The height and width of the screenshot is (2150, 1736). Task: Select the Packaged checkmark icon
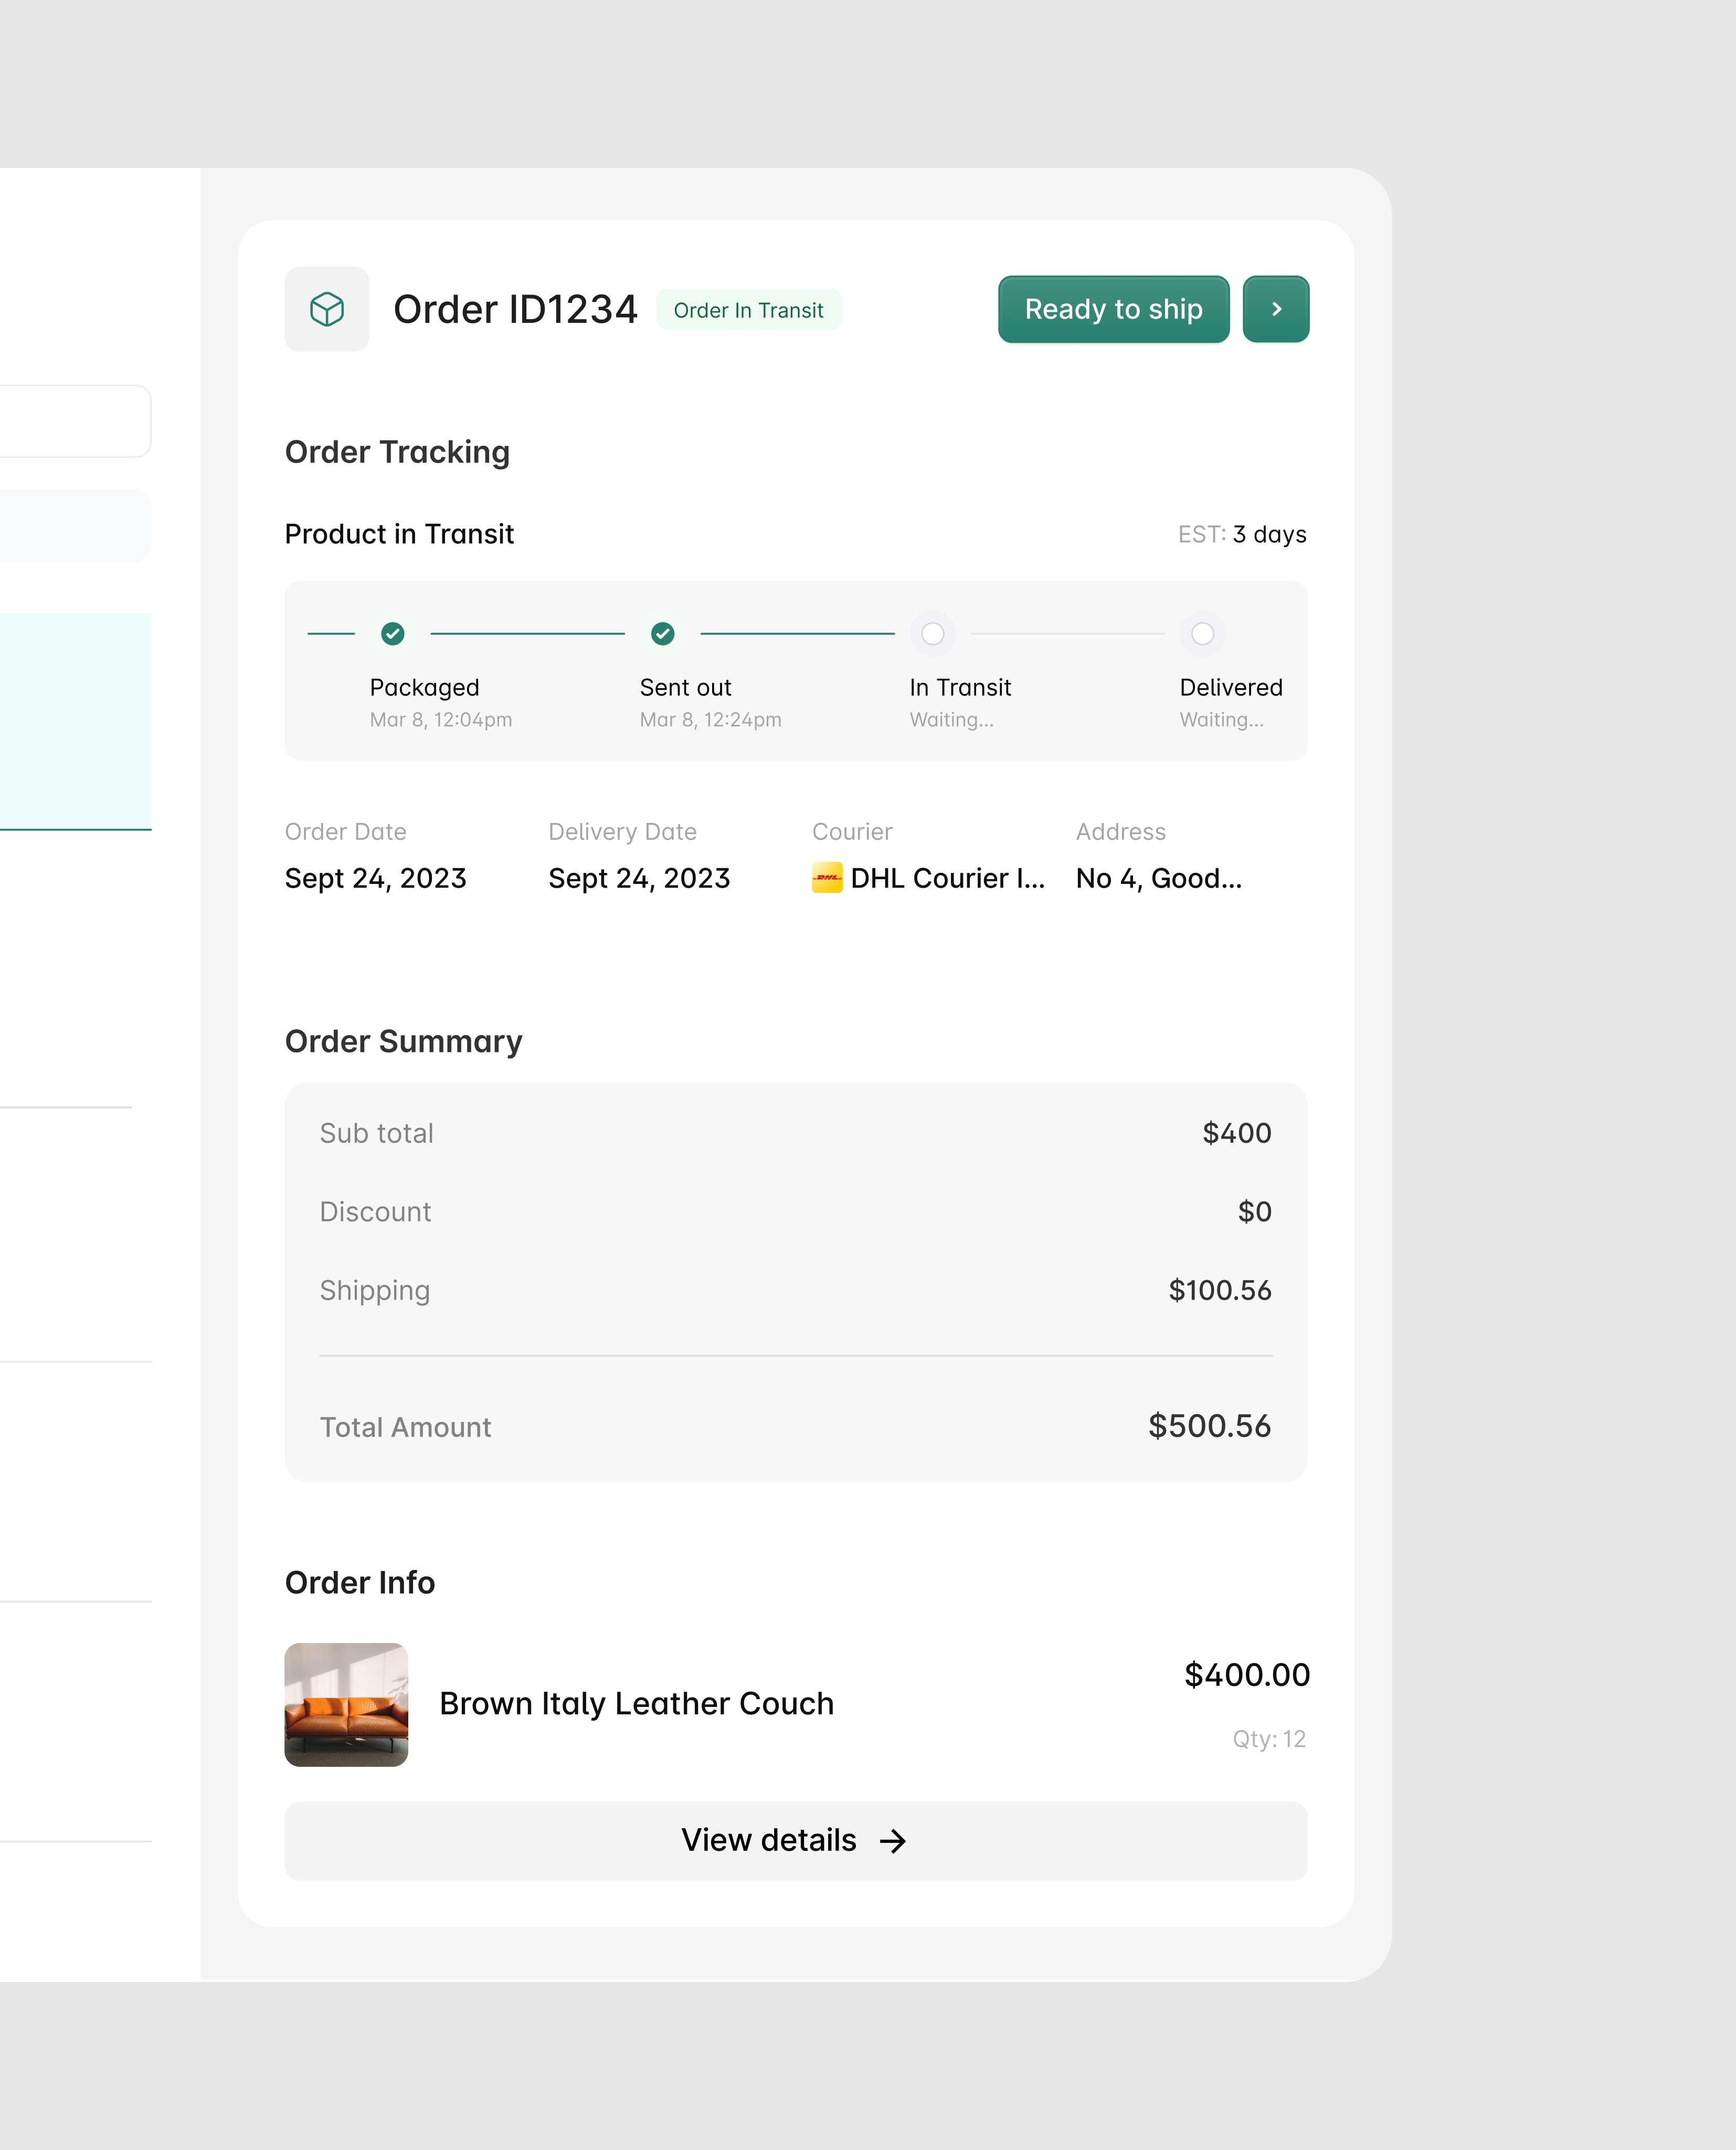(392, 634)
